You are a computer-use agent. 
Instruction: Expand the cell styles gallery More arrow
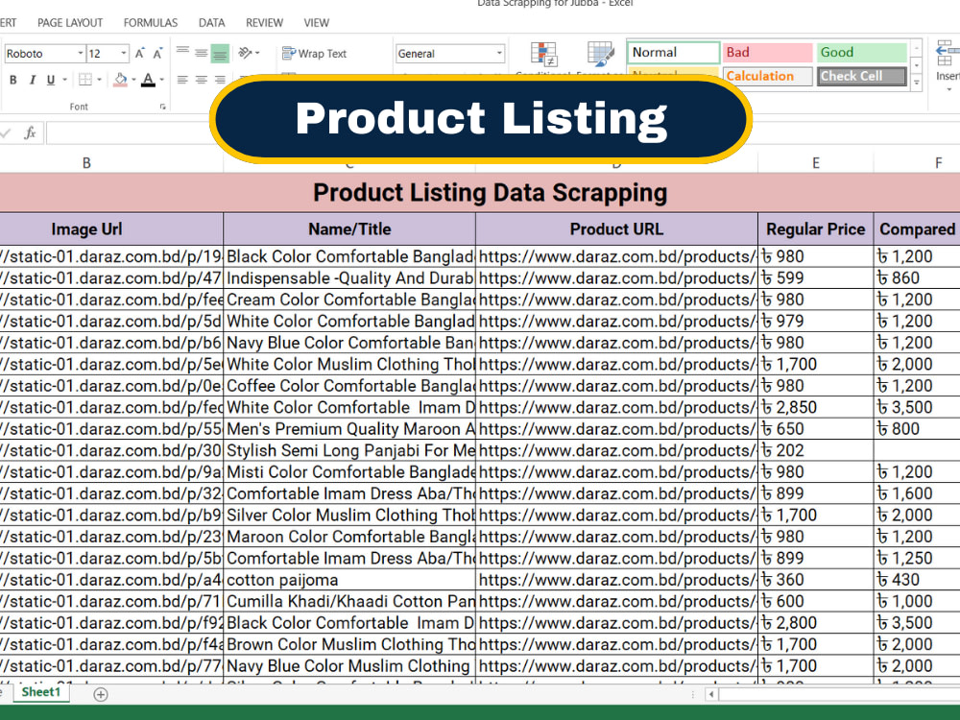coord(917,82)
